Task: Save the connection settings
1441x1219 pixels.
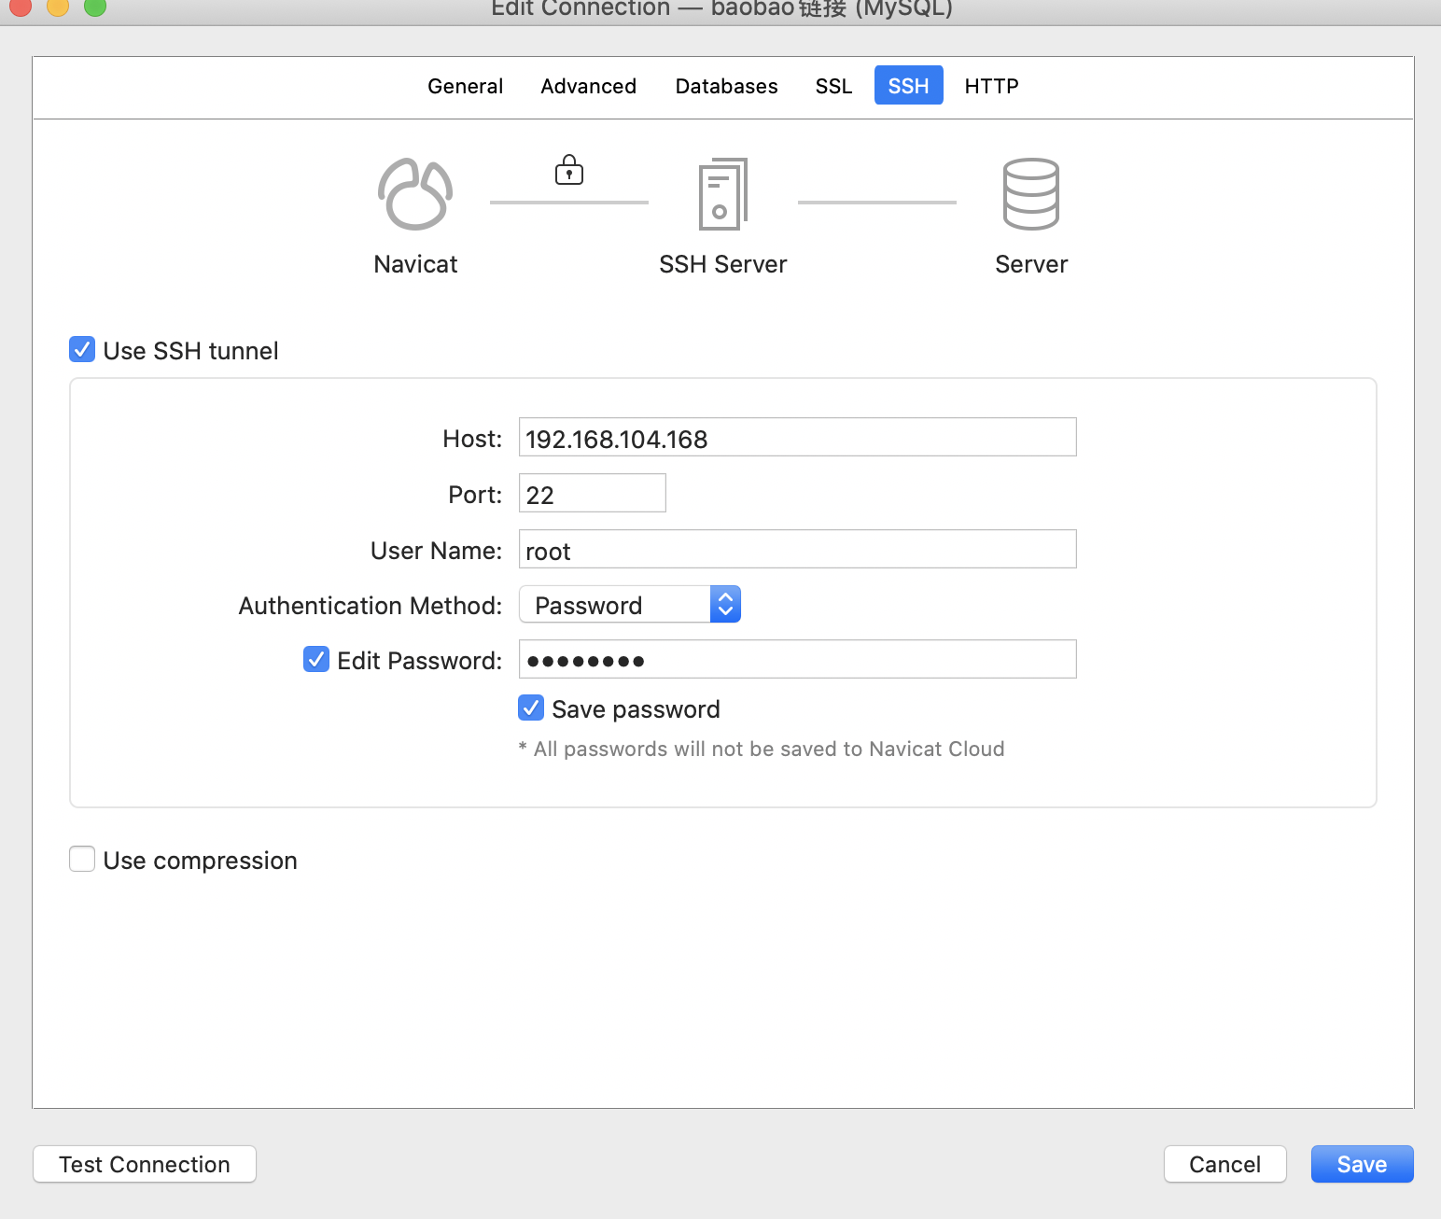Action: click(x=1363, y=1164)
